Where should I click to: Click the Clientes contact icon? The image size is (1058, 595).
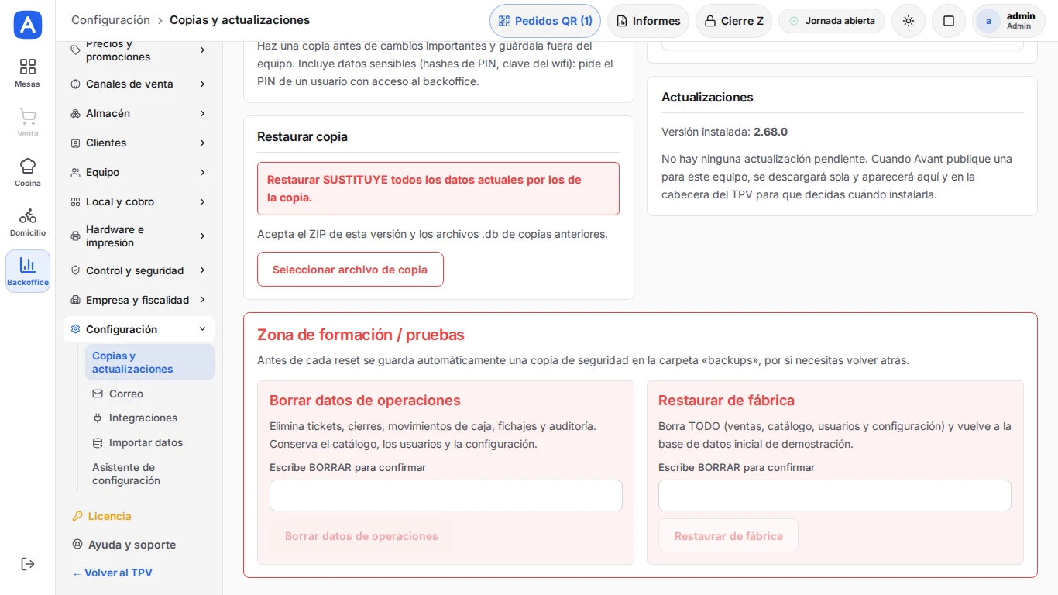coord(75,143)
